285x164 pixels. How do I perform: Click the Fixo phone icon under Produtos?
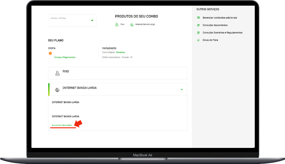click(117, 24)
